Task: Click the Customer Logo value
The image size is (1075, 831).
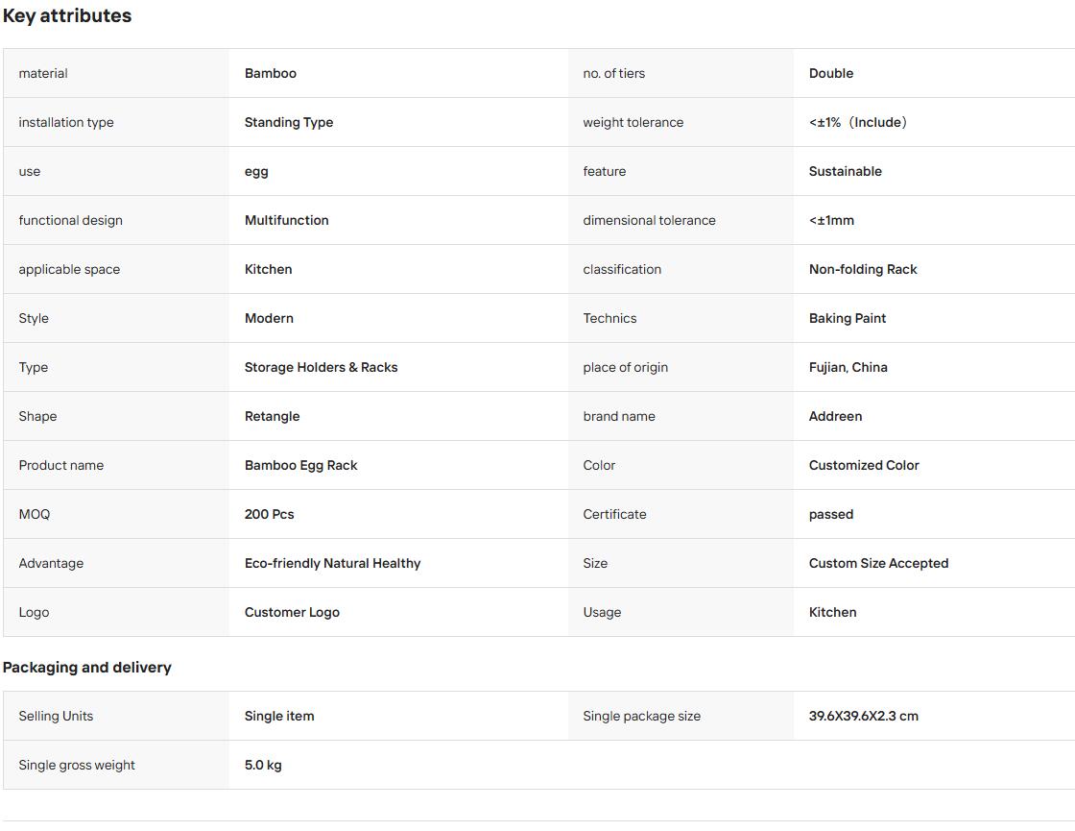Action: [x=292, y=612]
